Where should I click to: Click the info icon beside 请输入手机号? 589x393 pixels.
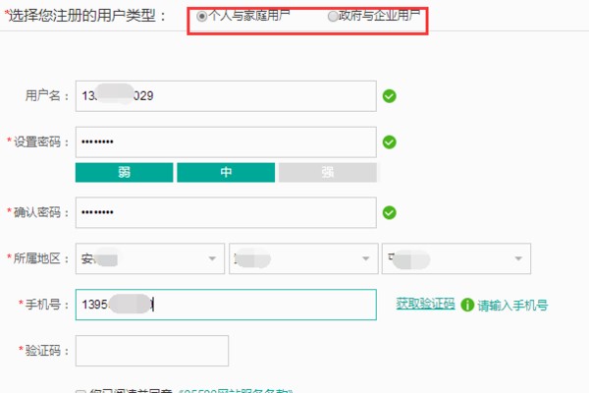point(467,305)
